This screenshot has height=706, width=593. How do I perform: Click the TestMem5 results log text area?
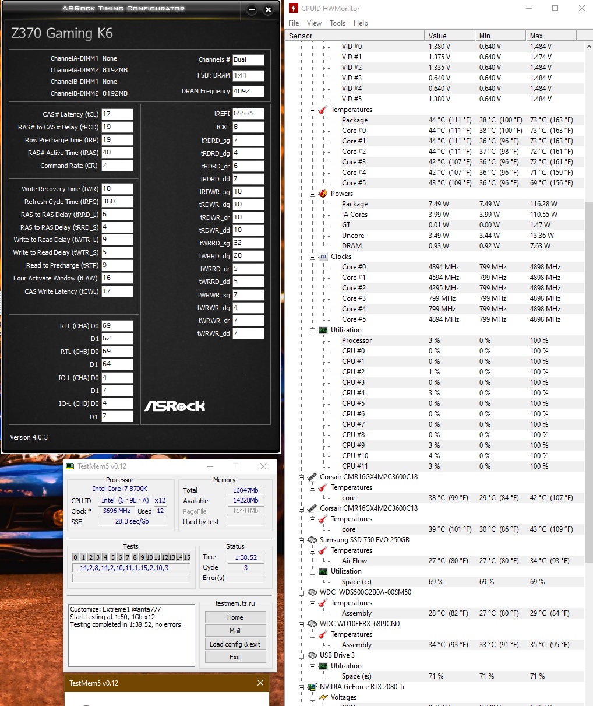click(132, 635)
